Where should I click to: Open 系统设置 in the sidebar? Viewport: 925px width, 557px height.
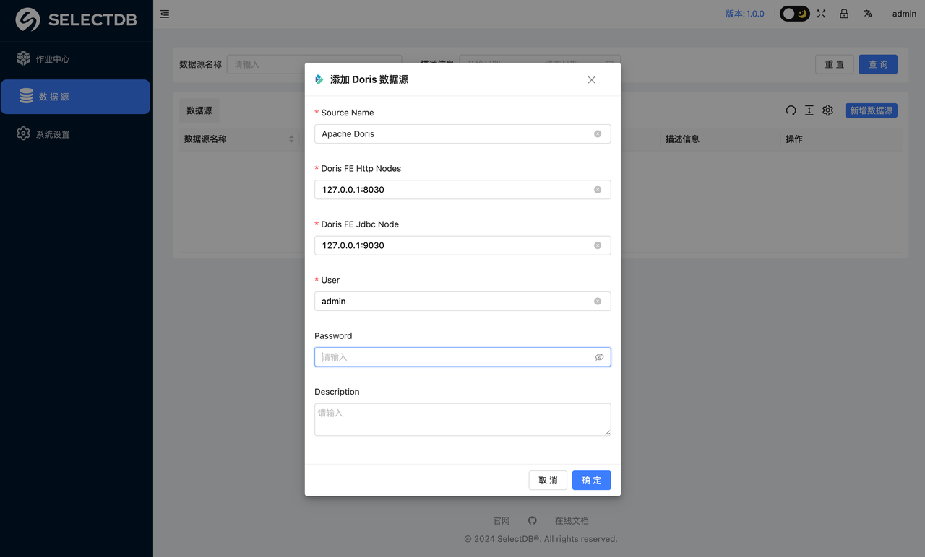click(75, 134)
